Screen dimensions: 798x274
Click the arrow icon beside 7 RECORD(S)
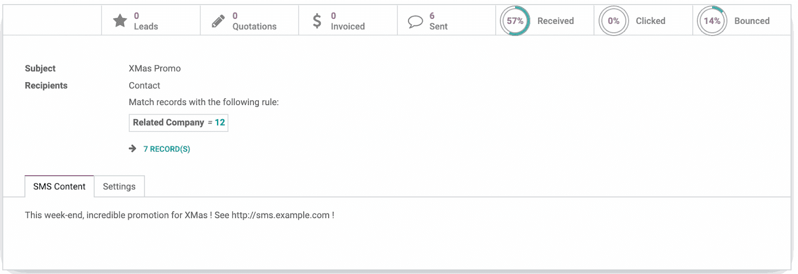133,148
